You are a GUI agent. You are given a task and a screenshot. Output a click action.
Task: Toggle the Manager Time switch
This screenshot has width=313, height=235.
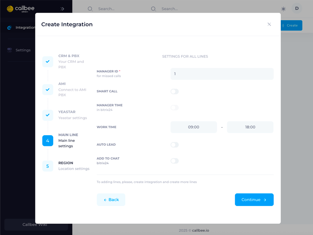(x=175, y=108)
